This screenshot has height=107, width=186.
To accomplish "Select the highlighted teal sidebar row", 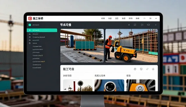I will click(x=42, y=30).
